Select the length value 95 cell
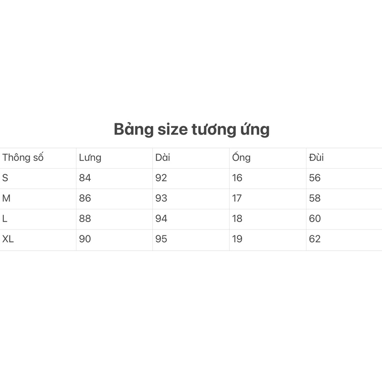 pyautogui.click(x=161, y=239)
